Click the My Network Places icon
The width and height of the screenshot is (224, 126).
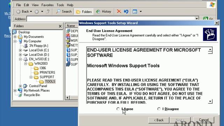[x=20, y=90]
